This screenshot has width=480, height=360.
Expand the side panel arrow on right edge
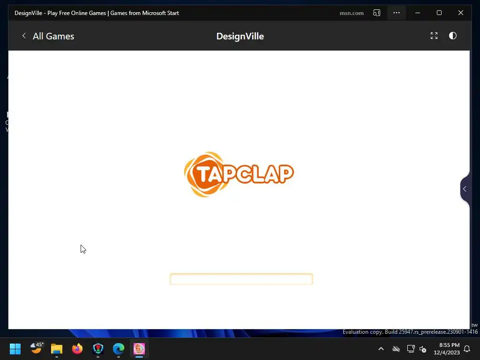coord(465,189)
